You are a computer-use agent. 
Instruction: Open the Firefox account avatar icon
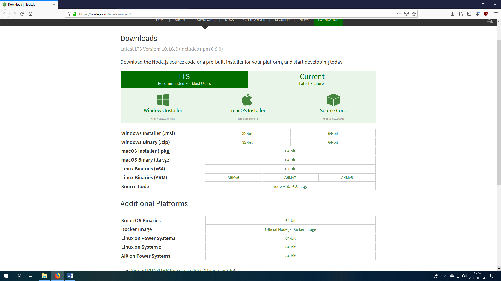coord(478,14)
